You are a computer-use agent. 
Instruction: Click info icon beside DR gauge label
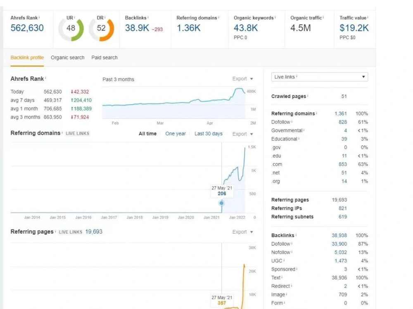[x=105, y=17]
